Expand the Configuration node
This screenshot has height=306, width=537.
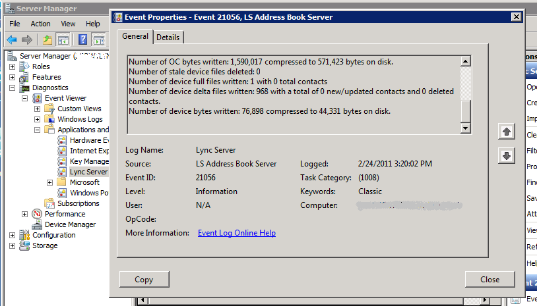click(x=13, y=235)
